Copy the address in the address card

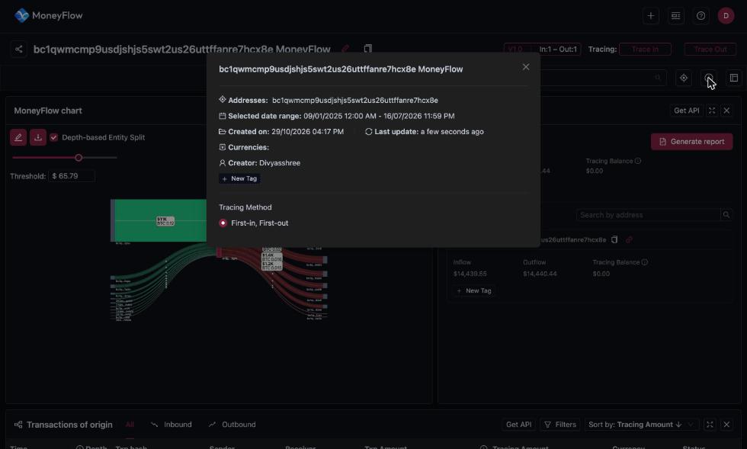tap(614, 240)
